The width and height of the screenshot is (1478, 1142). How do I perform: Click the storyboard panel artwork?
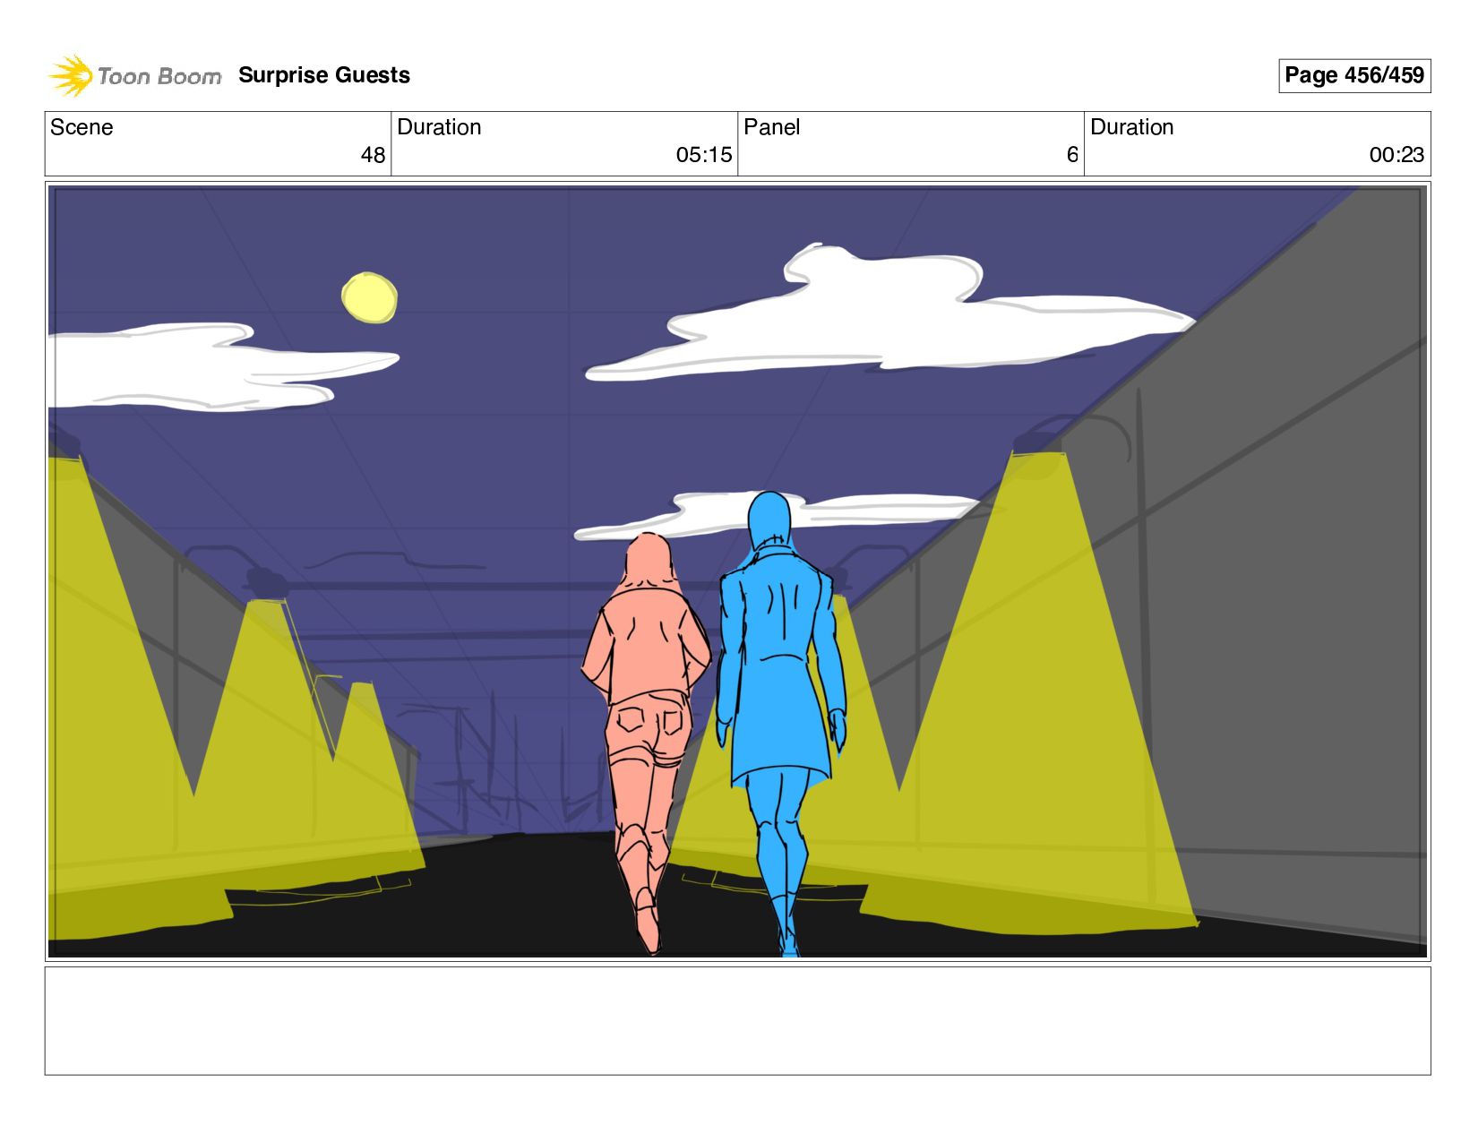pos(737,571)
